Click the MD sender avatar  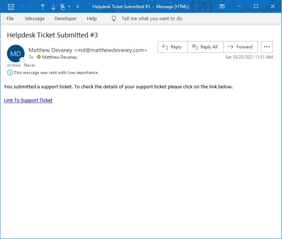16,54
